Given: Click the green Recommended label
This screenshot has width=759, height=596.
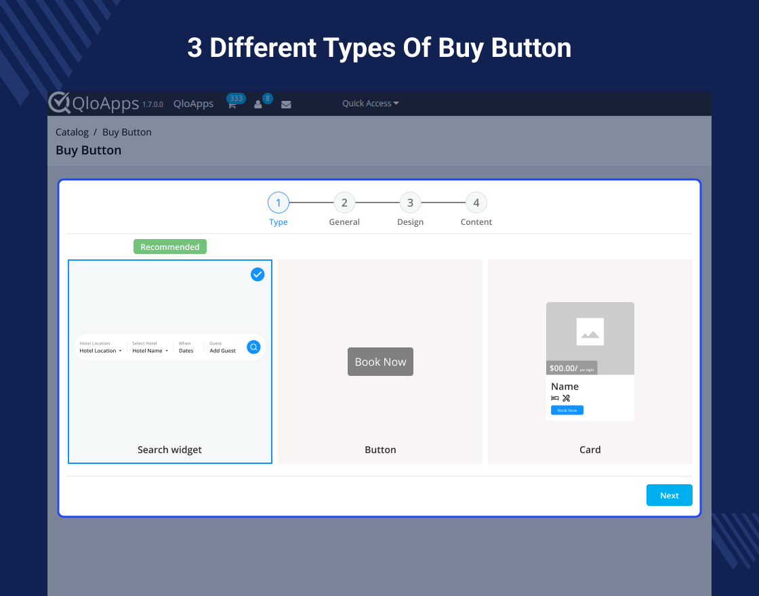Looking at the screenshot, I should (170, 247).
